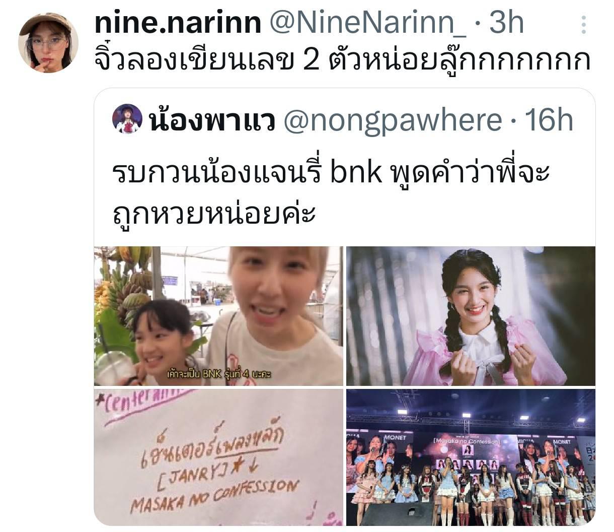Viewport: 614px width, 532px height.
Task: Open the 3h tweet timestamp
Action: 506,23
